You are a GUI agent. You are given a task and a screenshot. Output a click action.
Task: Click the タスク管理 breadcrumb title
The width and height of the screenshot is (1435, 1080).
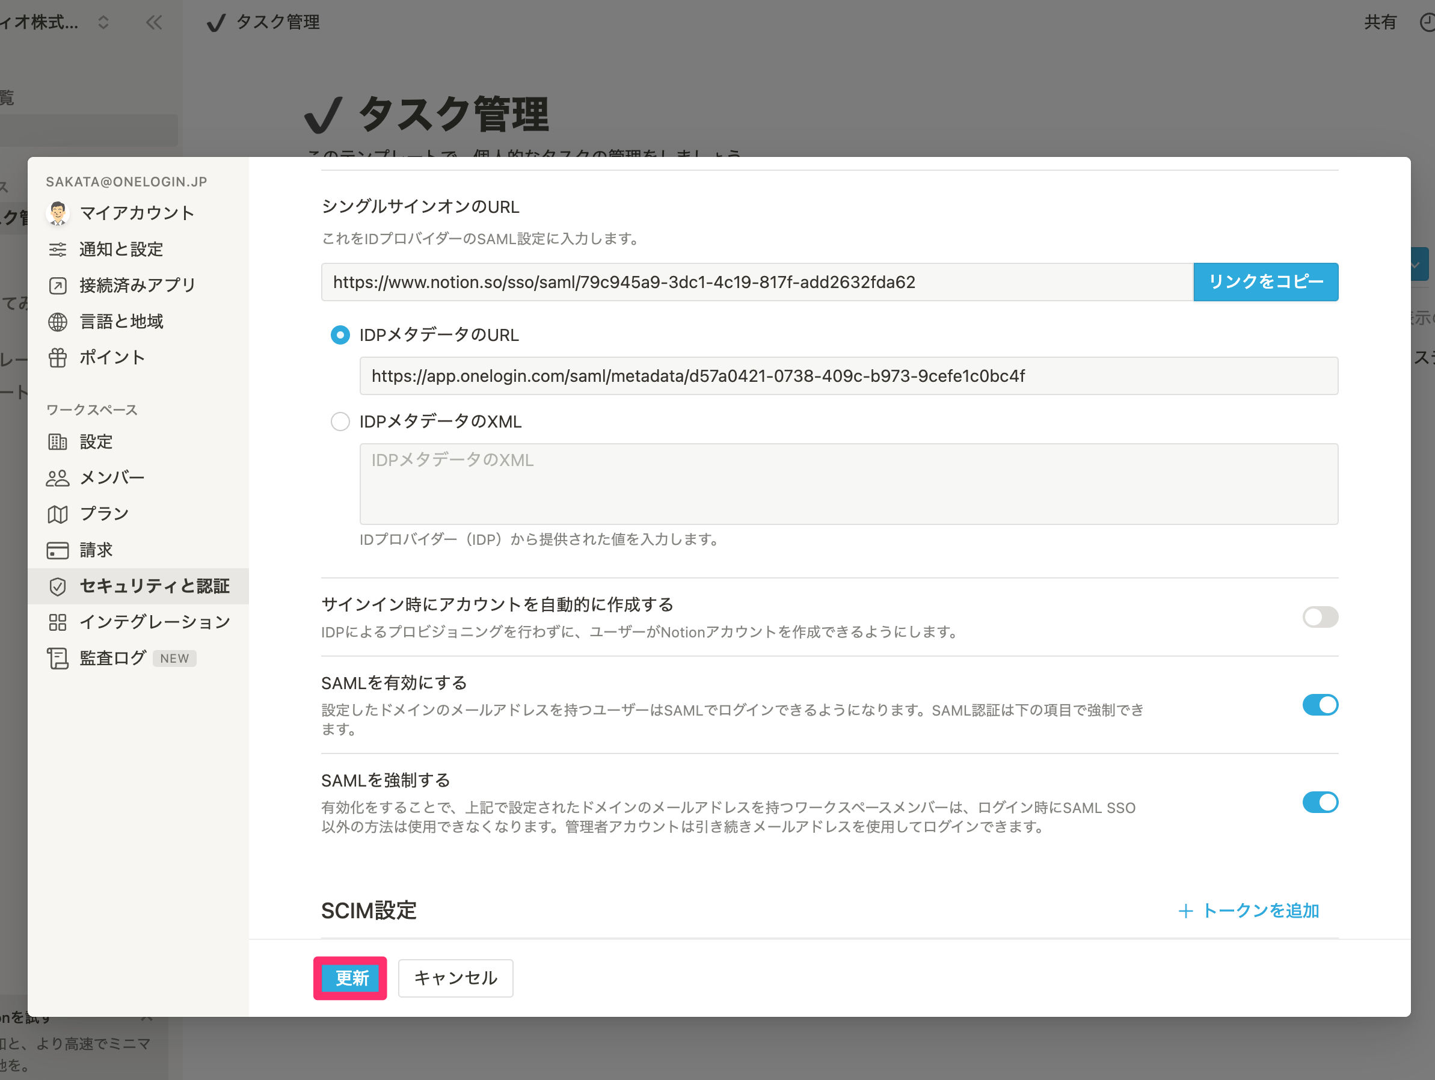278,23
